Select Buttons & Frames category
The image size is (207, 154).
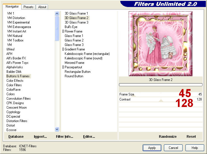pos(18,76)
